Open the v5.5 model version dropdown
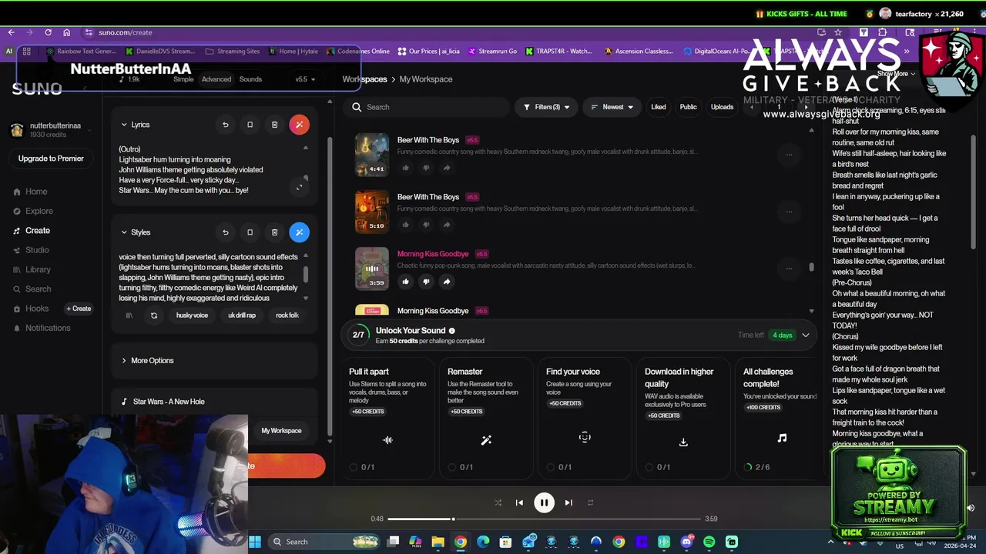The height and width of the screenshot is (554, 986). click(305, 79)
